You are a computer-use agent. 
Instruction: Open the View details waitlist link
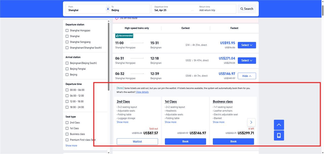click(142, 92)
